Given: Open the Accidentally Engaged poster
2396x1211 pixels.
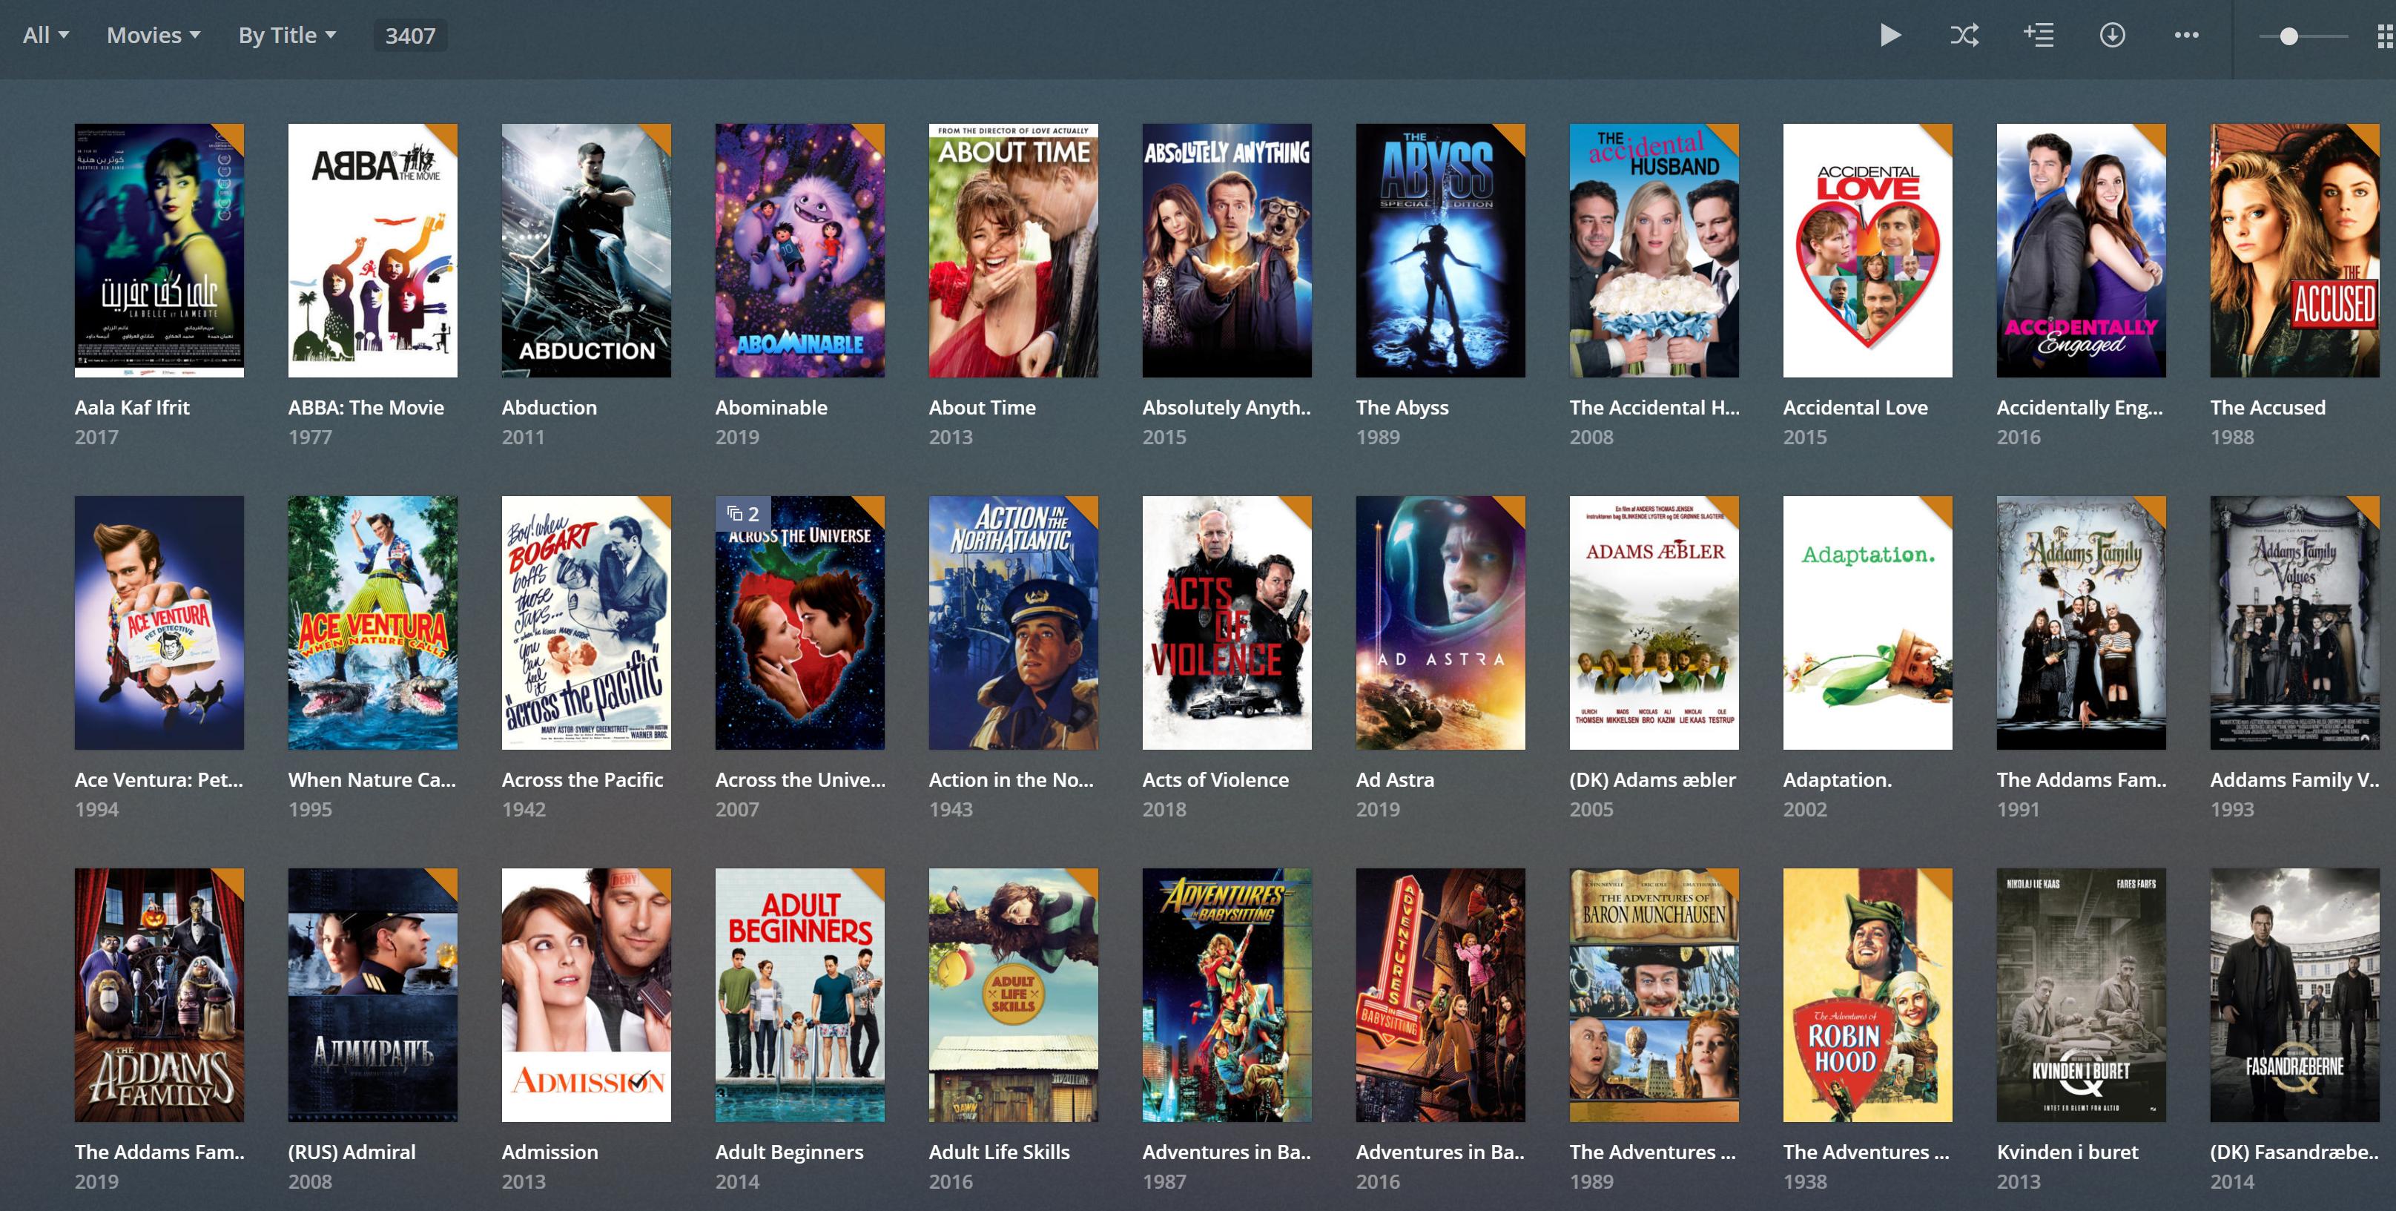Looking at the screenshot, I should coord(2081,250).
